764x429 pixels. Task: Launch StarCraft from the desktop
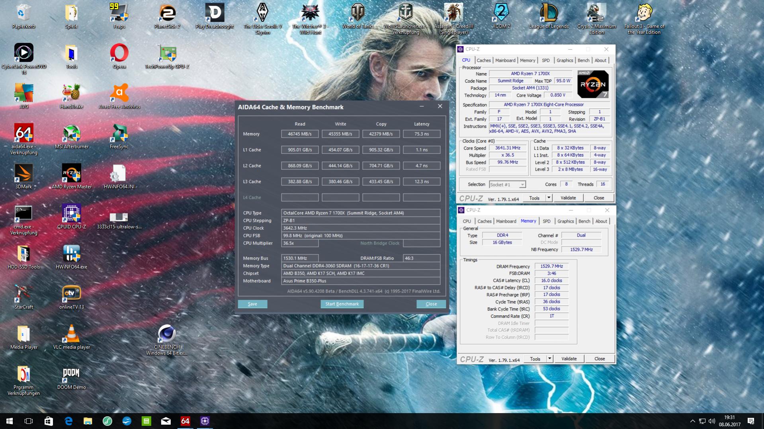pos(23,297)
